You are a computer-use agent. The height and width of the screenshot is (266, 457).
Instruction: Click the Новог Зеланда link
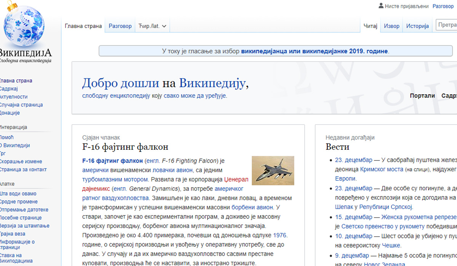[385, 264]
